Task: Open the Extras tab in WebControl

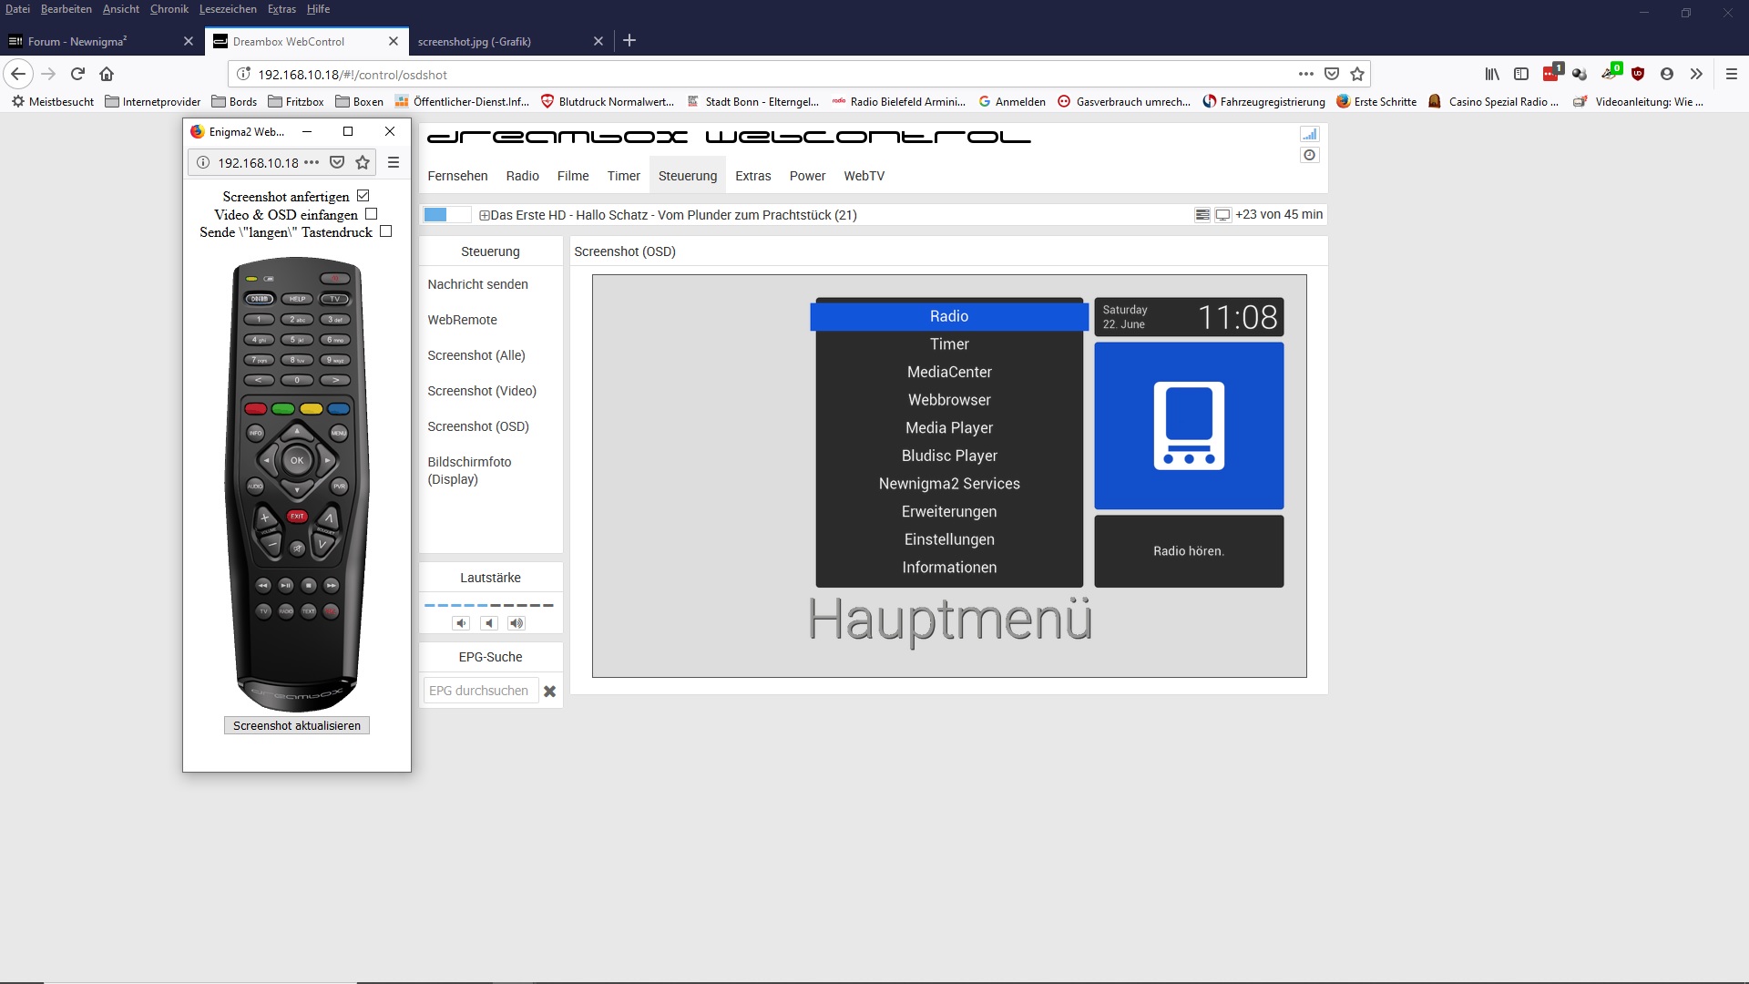Action: pyautogui.click(x=752, y=176)
